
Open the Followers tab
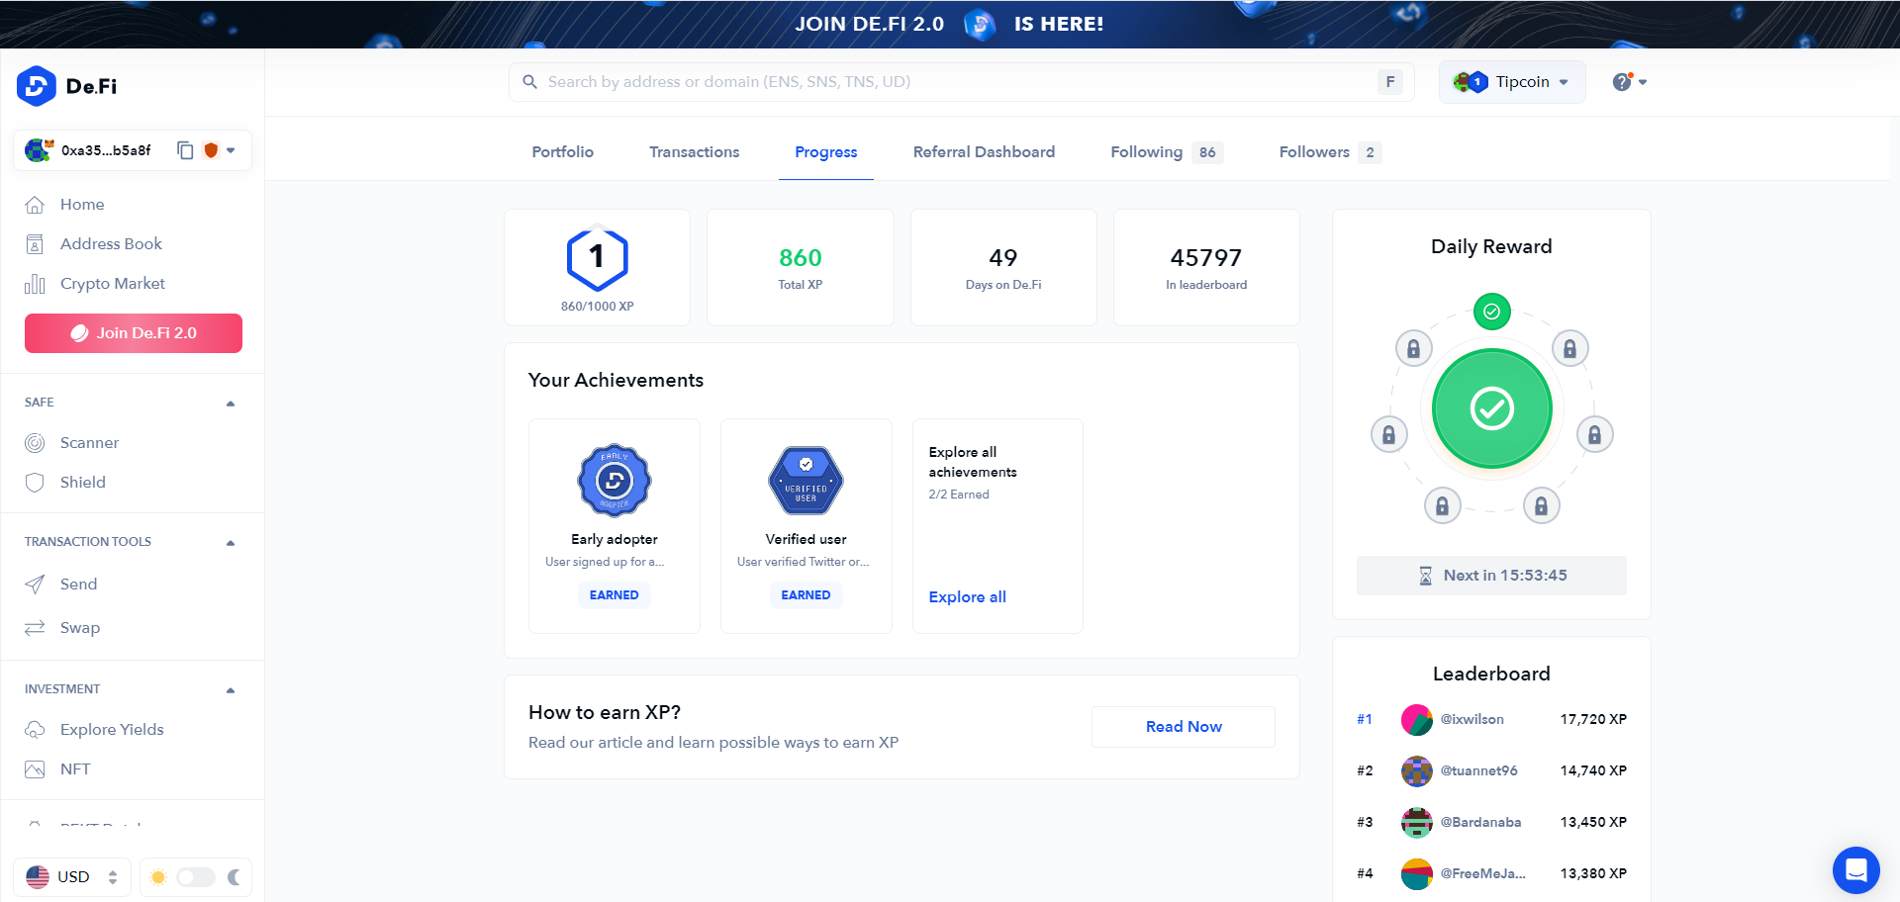[x=1330, y=152]
